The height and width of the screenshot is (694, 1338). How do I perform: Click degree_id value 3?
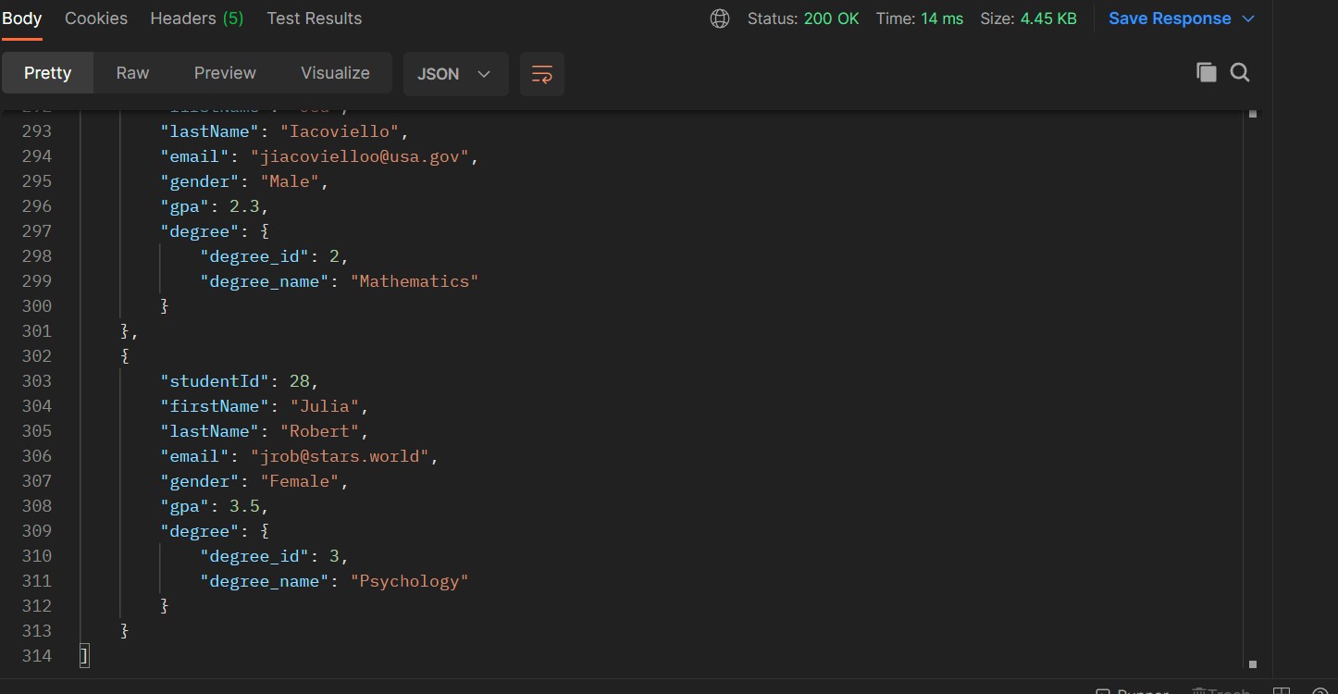point(335,556)
